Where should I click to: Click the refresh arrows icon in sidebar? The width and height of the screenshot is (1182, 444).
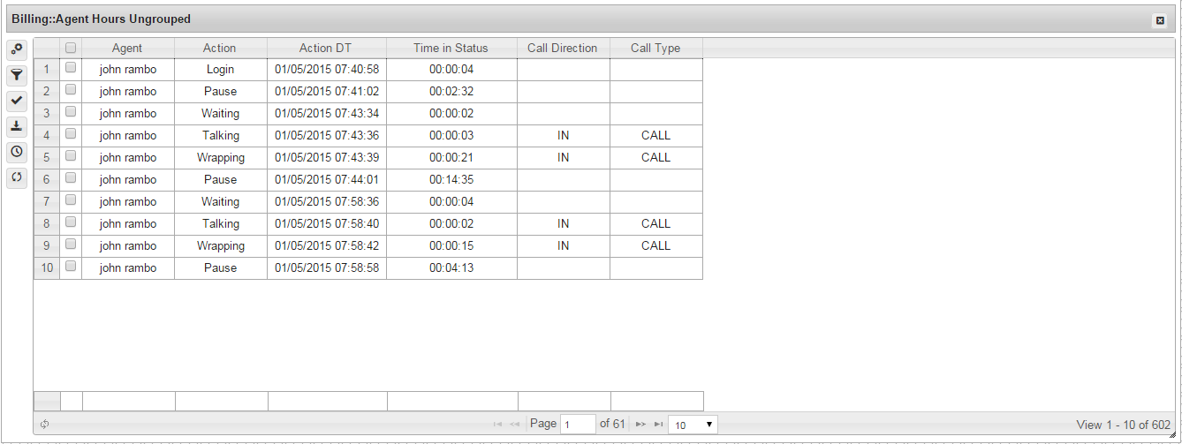pos(17,177)
